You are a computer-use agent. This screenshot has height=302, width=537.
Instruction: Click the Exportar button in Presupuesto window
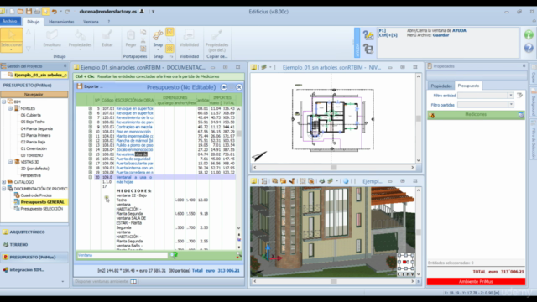[90, 86]
